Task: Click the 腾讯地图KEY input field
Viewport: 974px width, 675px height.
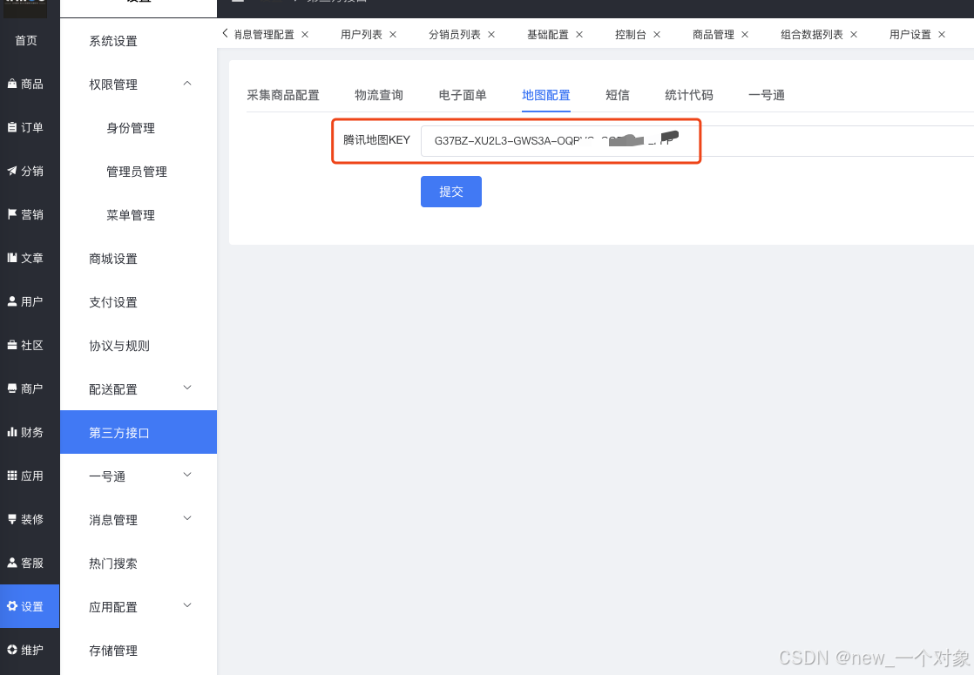Action: click(558, 139)
